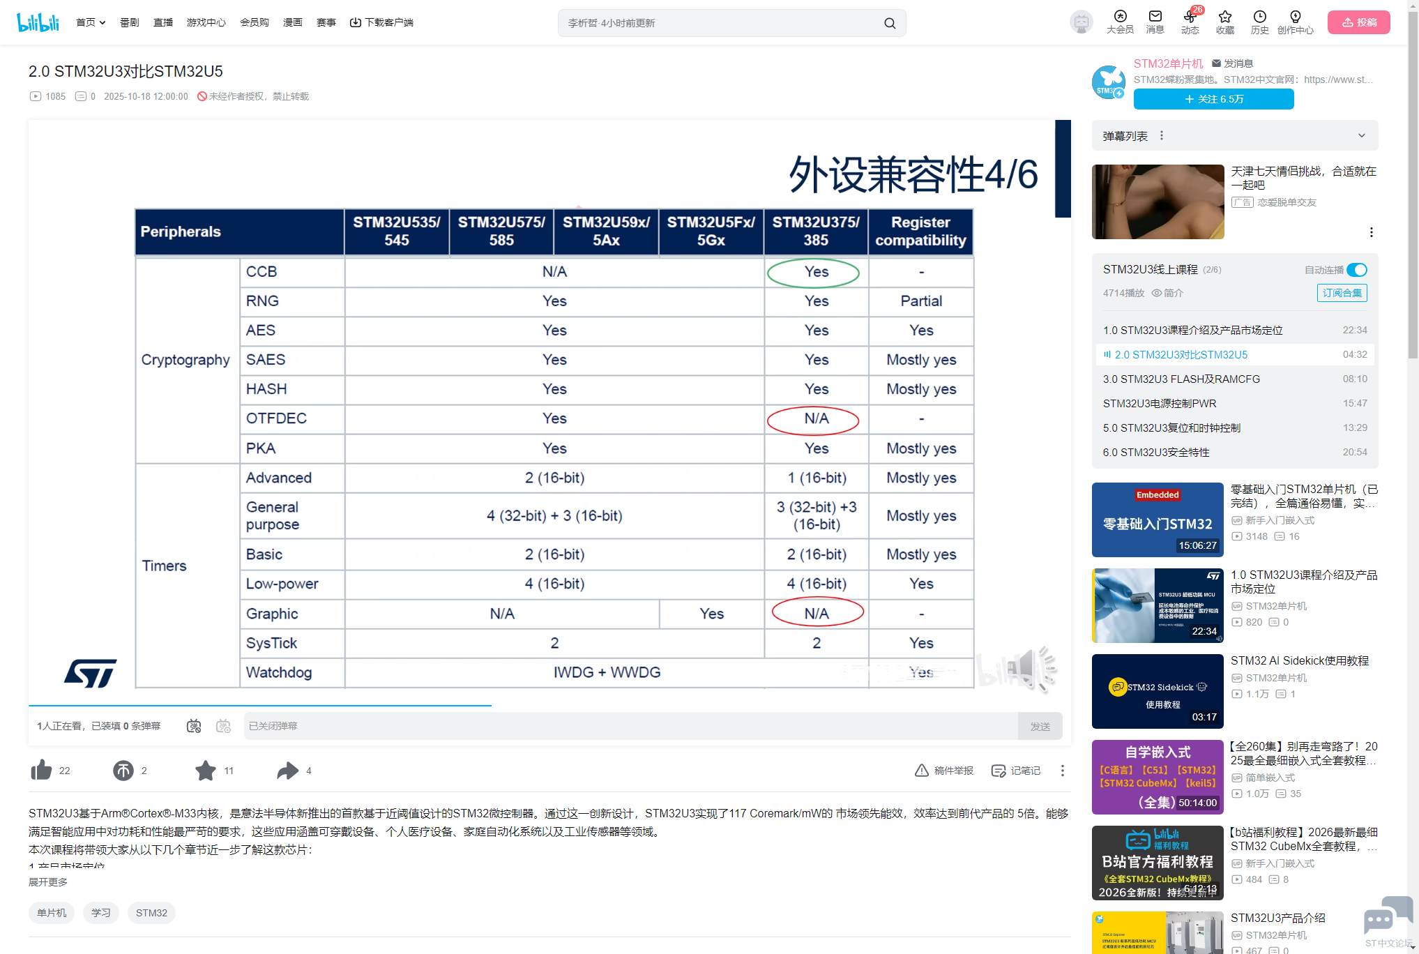Open STM32单片机 uploader avatar
The height and width of the screenshot is (954, 1419).
pyautogui.click(x=1109, y=82)
